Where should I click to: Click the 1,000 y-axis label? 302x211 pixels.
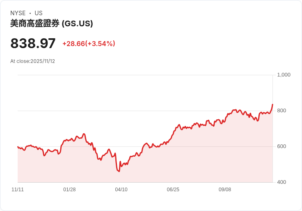(284, 75)
